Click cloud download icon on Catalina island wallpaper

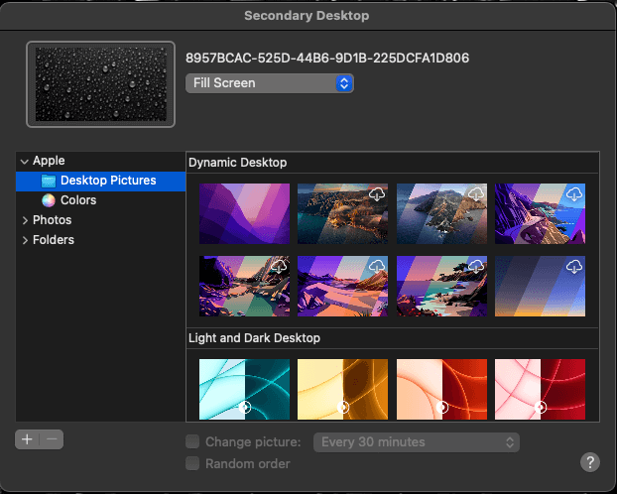pyautogui.click(x=476, y=194)
